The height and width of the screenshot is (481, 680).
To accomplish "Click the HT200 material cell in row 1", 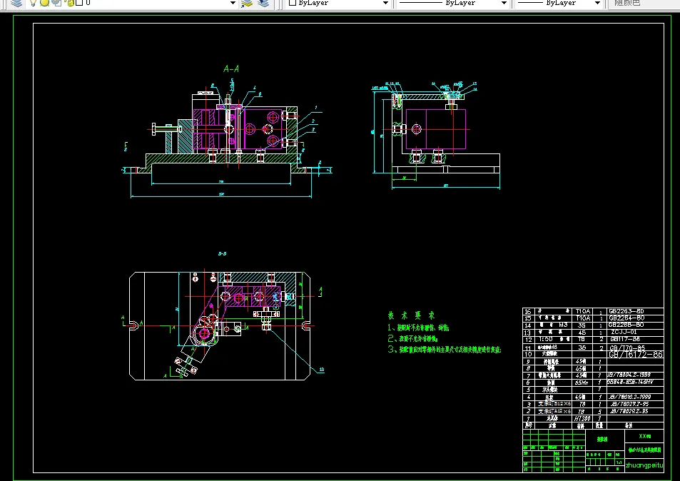I will (582, 418).
